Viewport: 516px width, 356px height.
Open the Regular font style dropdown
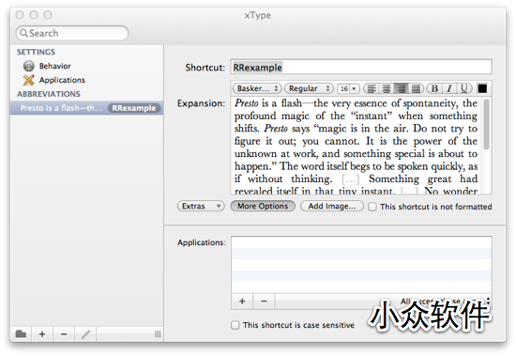[309, 88]
